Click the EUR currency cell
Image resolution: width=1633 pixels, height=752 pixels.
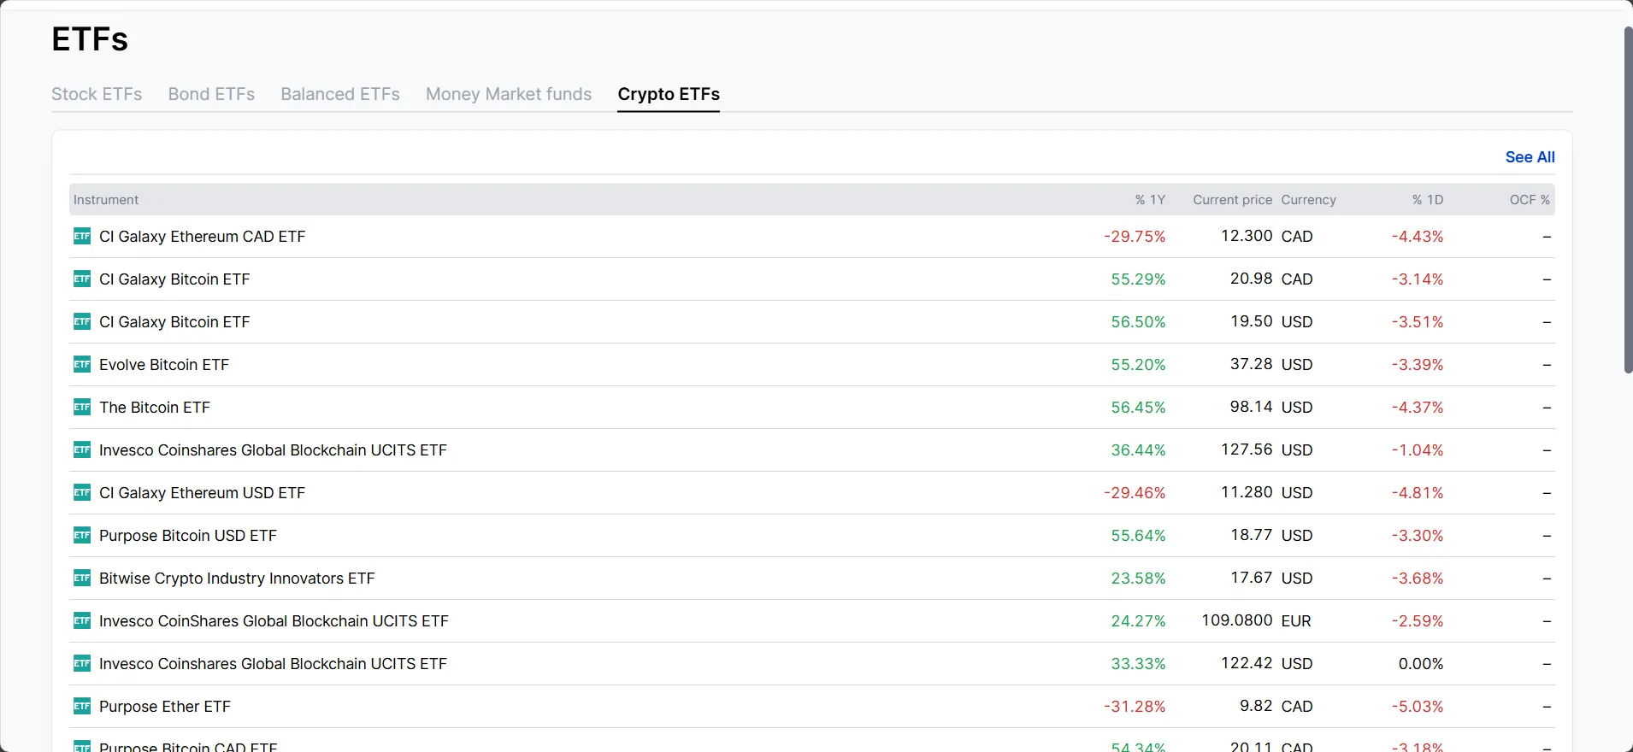[1296, 621]
